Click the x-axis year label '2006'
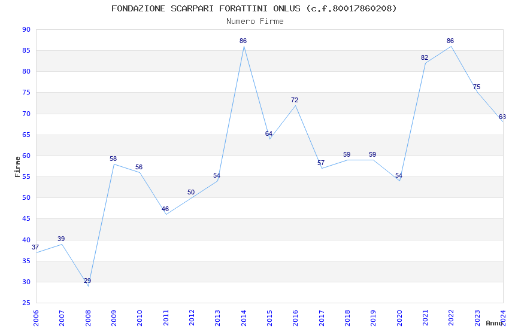 click(x=36, y=318)
